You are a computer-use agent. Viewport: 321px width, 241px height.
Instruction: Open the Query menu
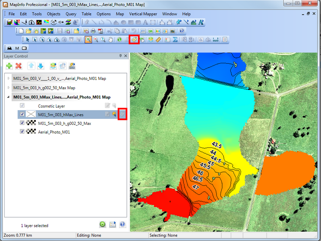[71, 14]
